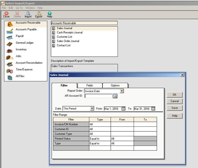Click the Export toolbar icon
198x168 pixels.
[x=39, y=14]
